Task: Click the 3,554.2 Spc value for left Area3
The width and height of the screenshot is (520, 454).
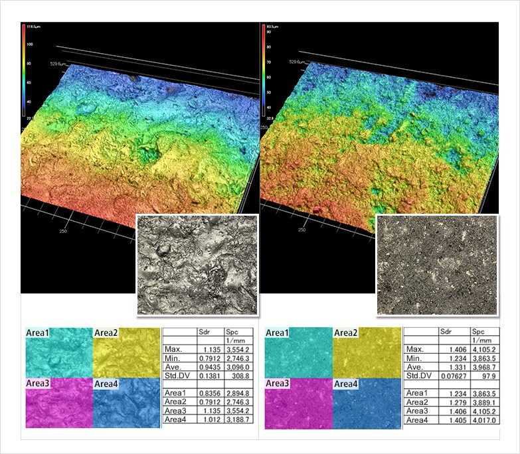Action: [x=237, y=411]
